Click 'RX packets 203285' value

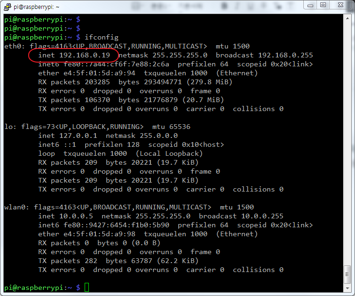74,82
